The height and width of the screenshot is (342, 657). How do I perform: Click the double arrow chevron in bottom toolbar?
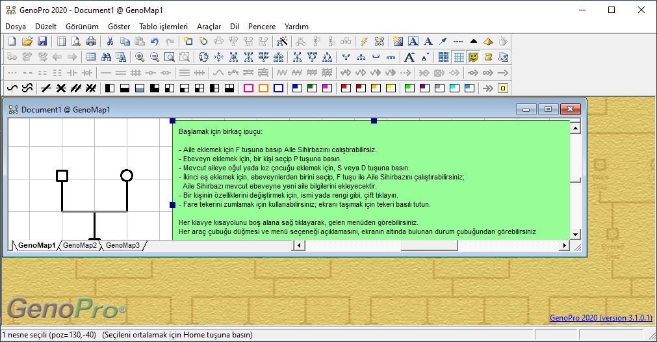(x=488, y=88)
